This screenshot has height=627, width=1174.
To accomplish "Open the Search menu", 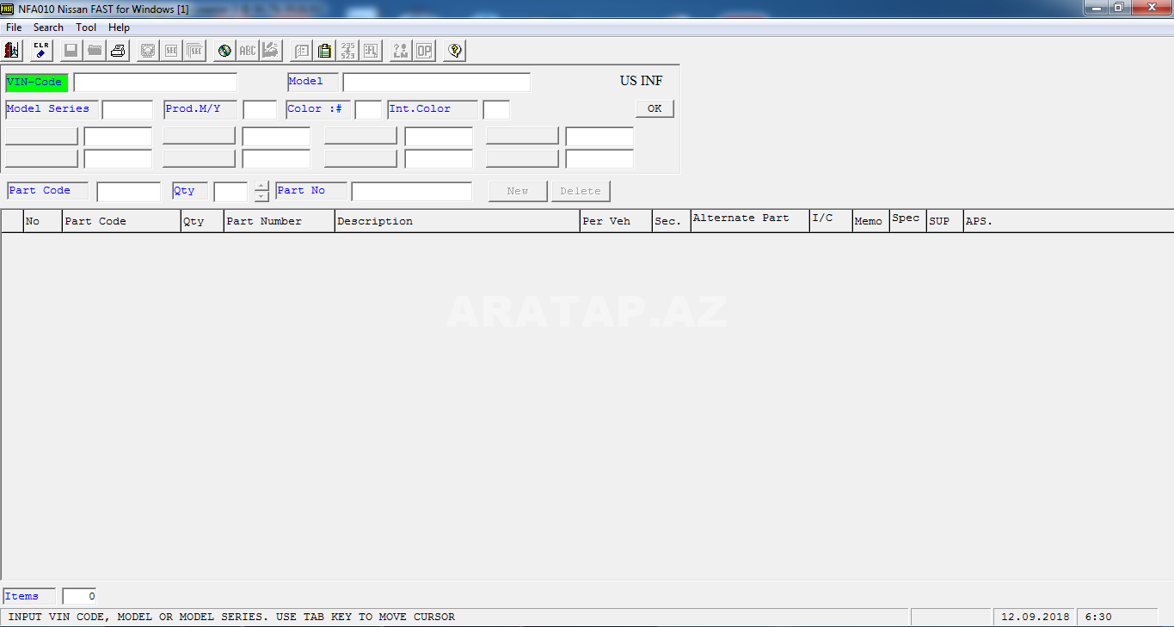I will click(48, 28).
